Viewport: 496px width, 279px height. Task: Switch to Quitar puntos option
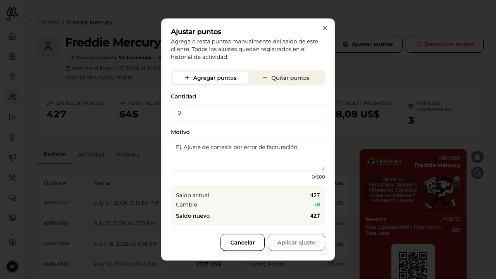point(286,78)
